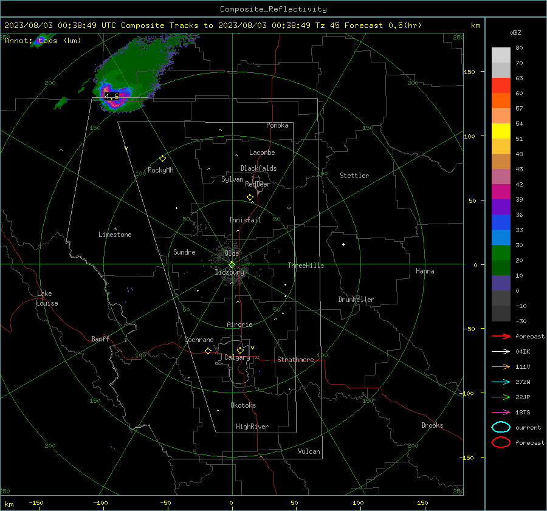Click the yellow radar center marker at Olds
The width and height of the screenshot is (547, 511).
[x=232, y=265]
